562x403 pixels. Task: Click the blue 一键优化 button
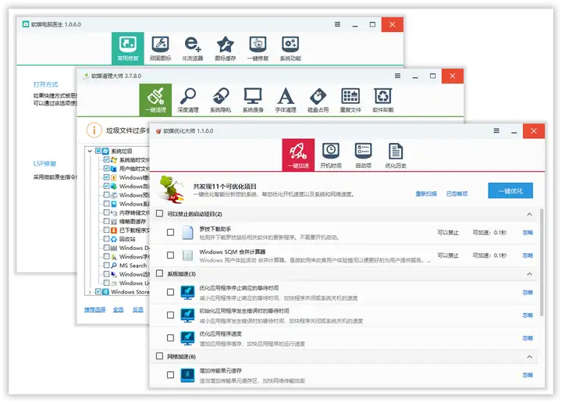point(510,191)
